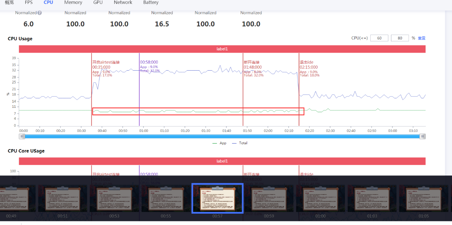
Task: Click left handle of time range slider
Action: click(22, 136)
